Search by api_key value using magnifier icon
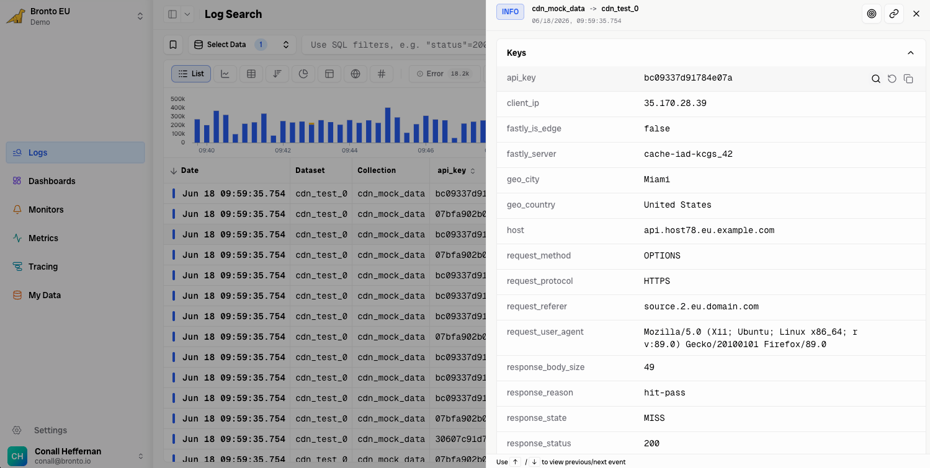The image size is (930, 468). pyautogui.click(x=876, y=79)
